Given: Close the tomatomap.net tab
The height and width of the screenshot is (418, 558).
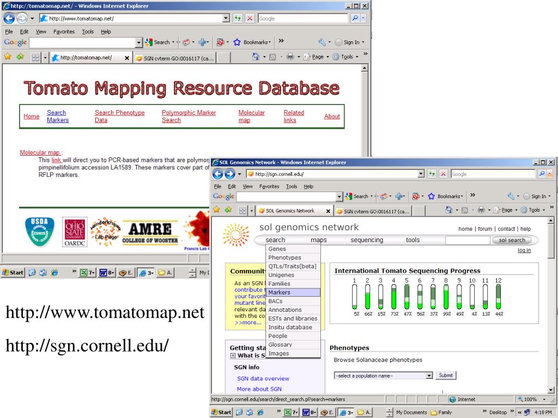Looking at the screenshot, I should [x=126, y=58].
